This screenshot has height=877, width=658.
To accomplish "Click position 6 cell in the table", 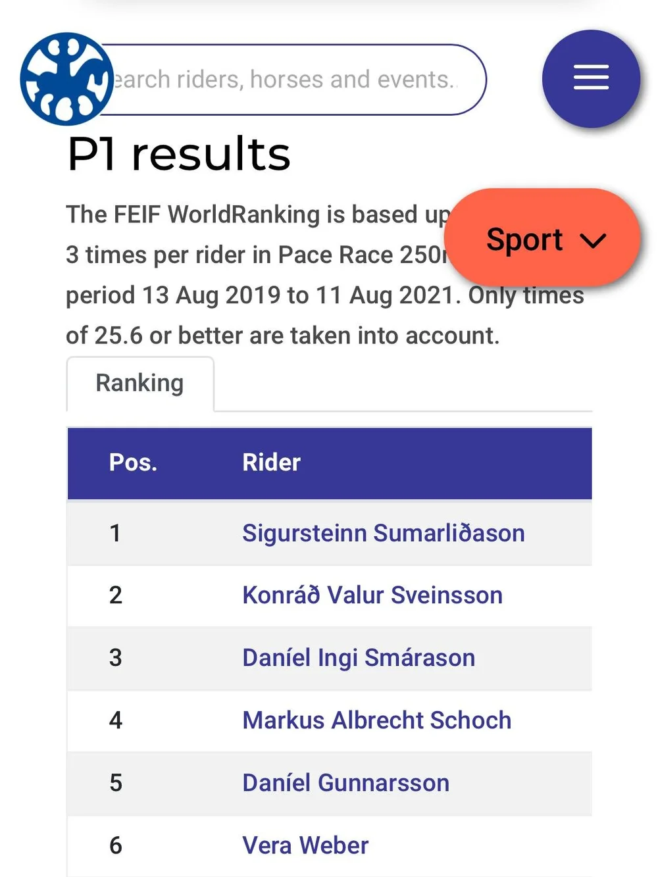I will (x=115, y=845).
